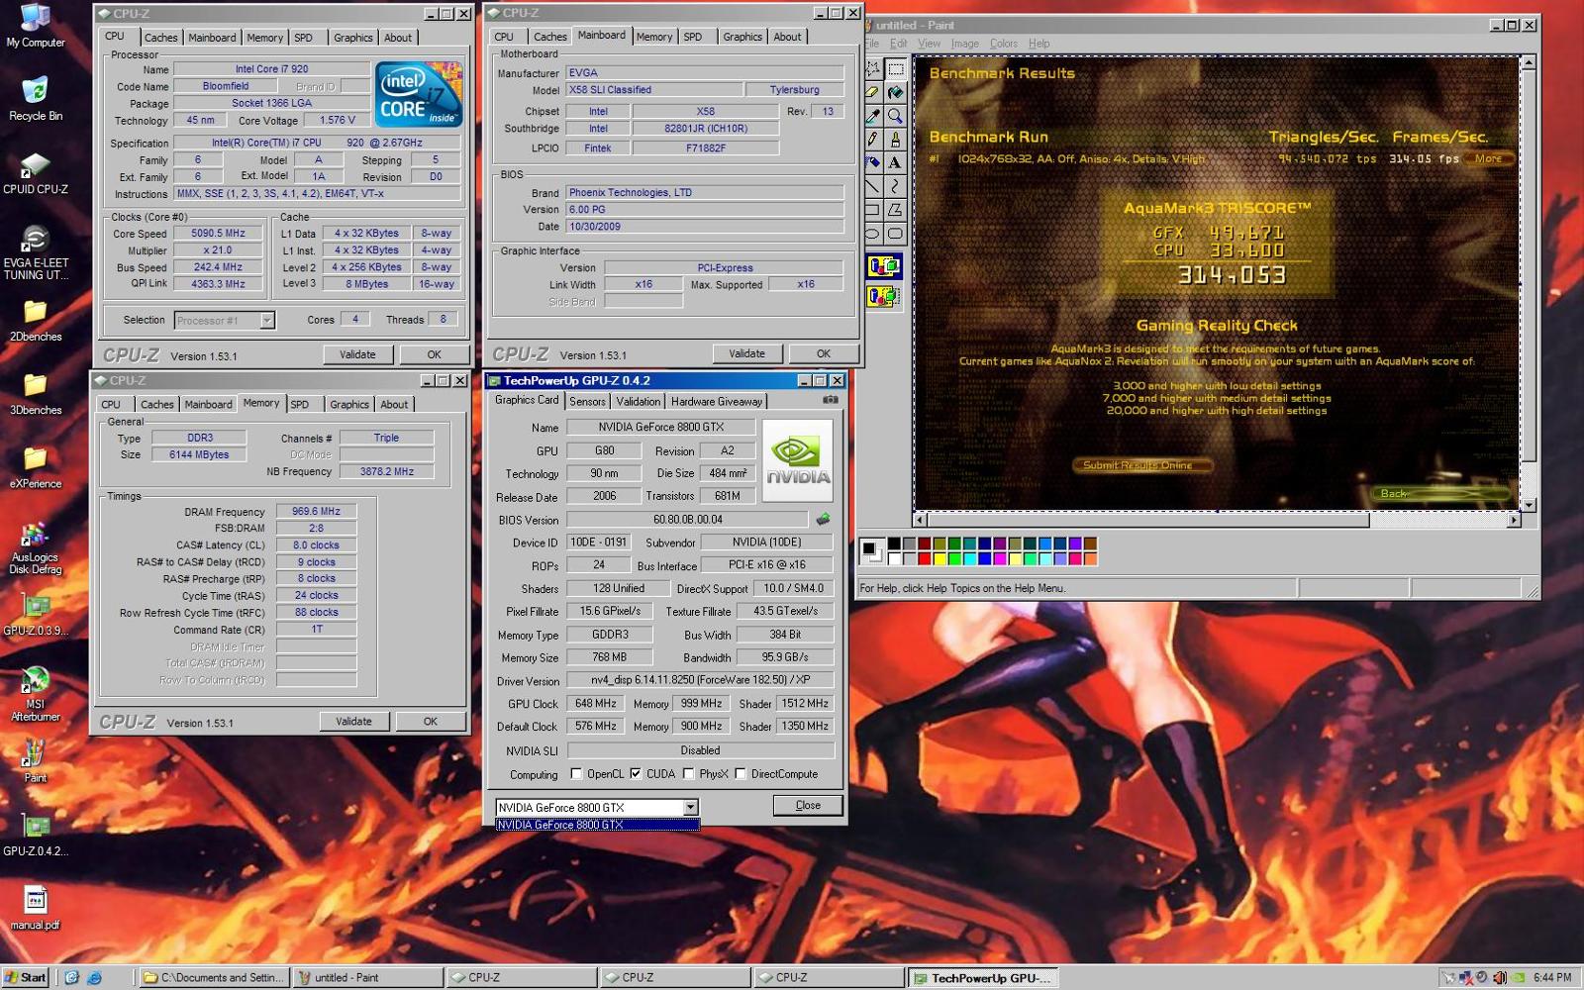Screen dimensions: 1584x990
Task: Enable the PhysX checkbox in GPU-Z
Action: tap(688, 774)
